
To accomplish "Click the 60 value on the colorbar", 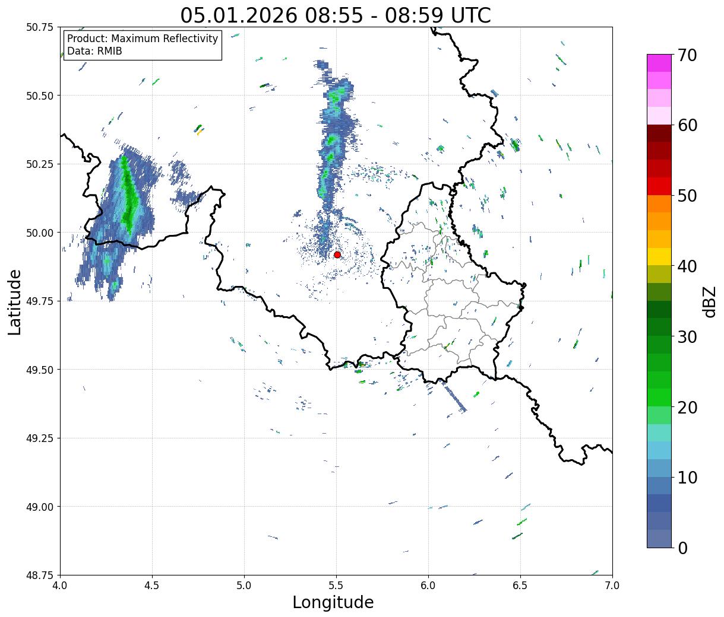I will (688, 125).
